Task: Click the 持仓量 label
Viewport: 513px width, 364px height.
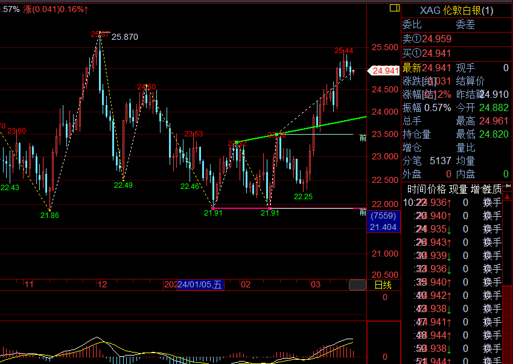Action: pyautogui.click(x=416, y=134)
